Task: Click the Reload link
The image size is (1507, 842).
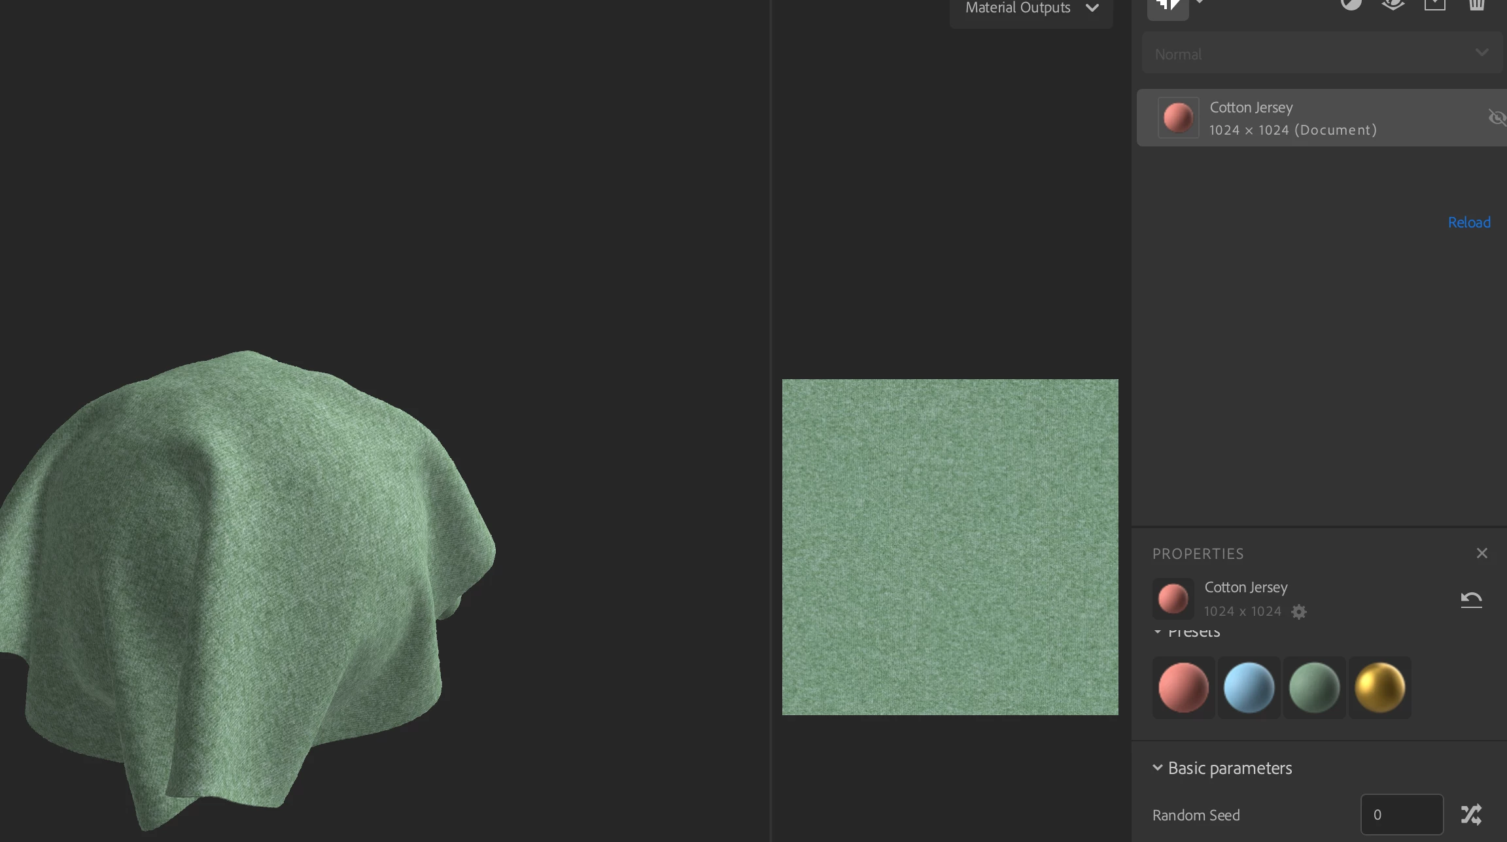Action: pyautogui.click(x=1469, y=222)
